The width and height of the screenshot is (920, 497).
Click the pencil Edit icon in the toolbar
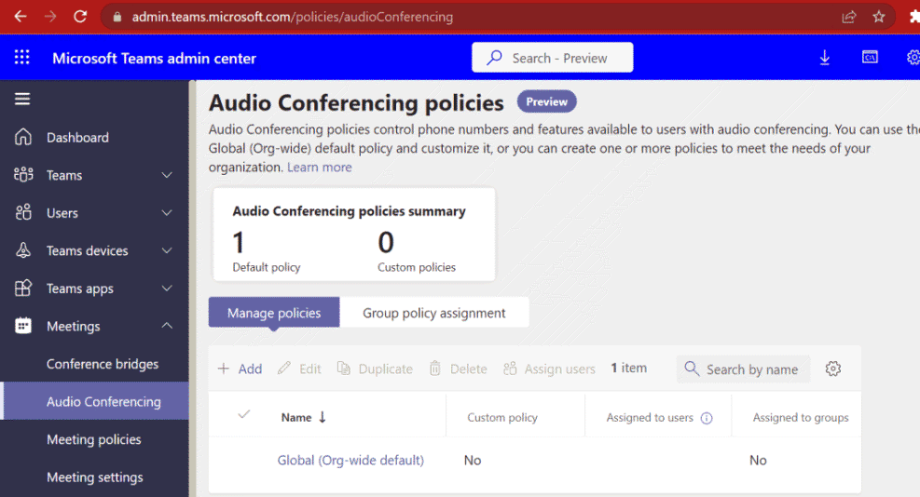pos(284,368)
